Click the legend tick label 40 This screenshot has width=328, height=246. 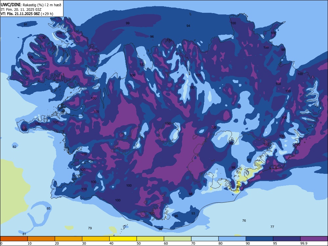pyautogui.click(x=112, y=243)
